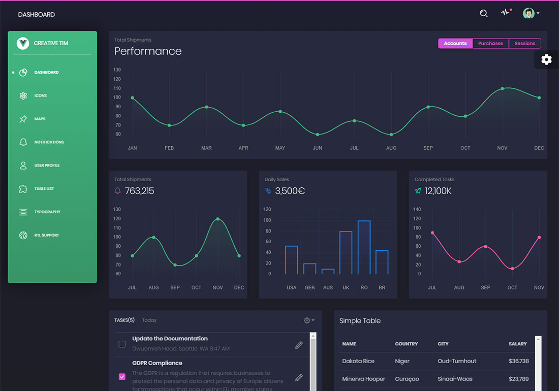The image size is (559, 391).
Task: Switch to the Sessions chart view
Action: click(524, 44)
